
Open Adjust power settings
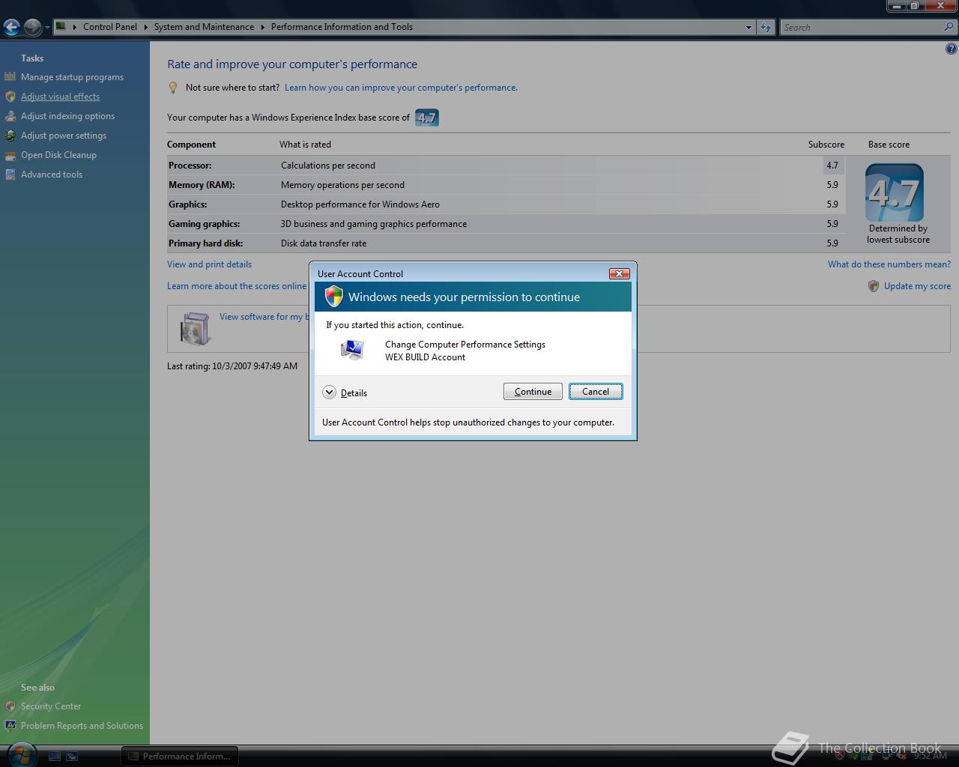(x=64, y=136)
